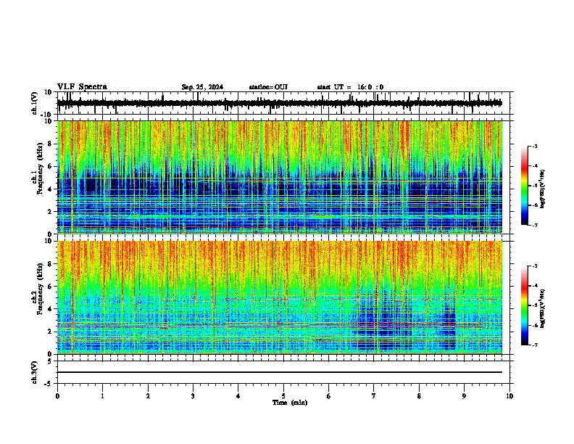
Task: Click the 1 minute tick on time axis
Action: [x=103, y=396]
